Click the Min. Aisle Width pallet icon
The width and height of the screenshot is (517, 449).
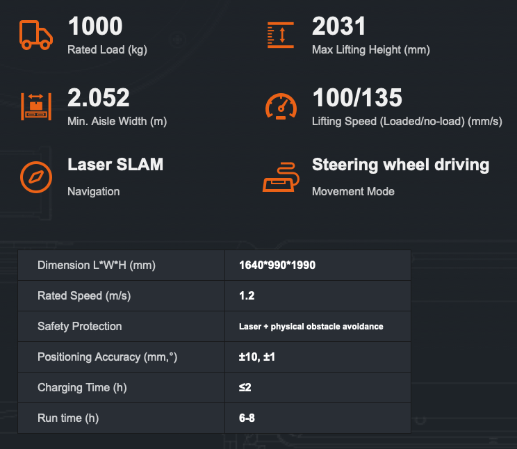36,106
